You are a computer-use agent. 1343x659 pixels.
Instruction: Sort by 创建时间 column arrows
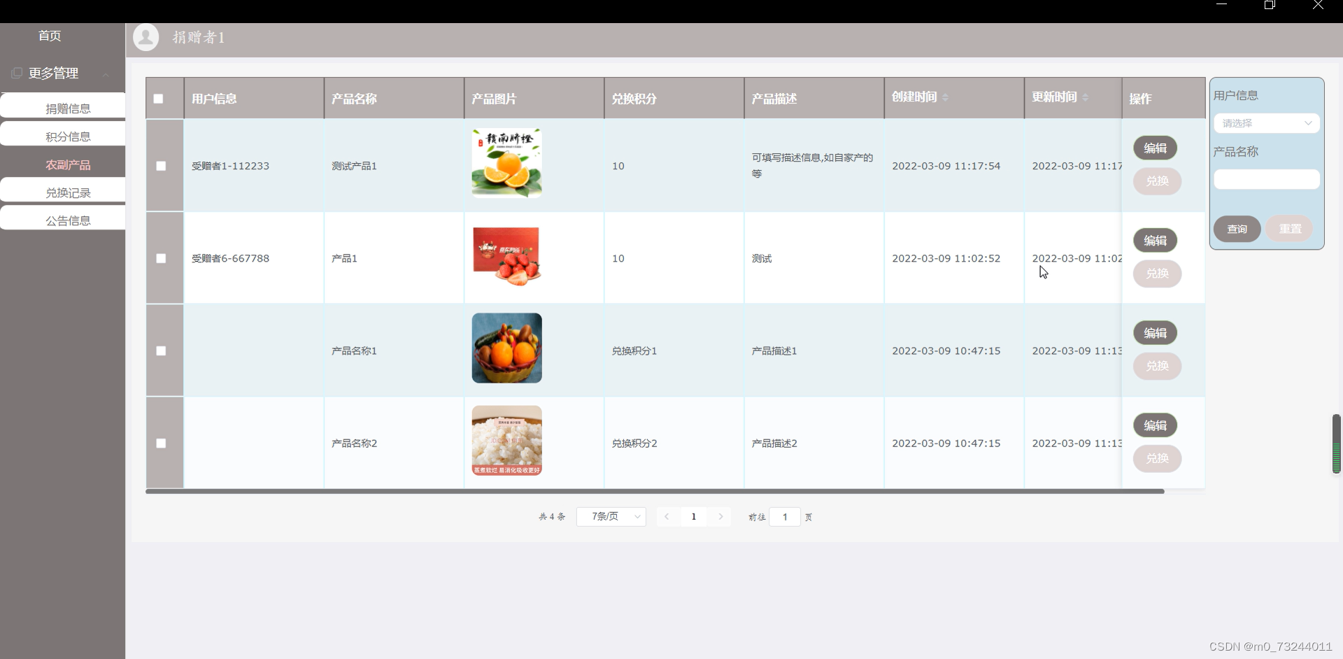[x=946, y=97]
